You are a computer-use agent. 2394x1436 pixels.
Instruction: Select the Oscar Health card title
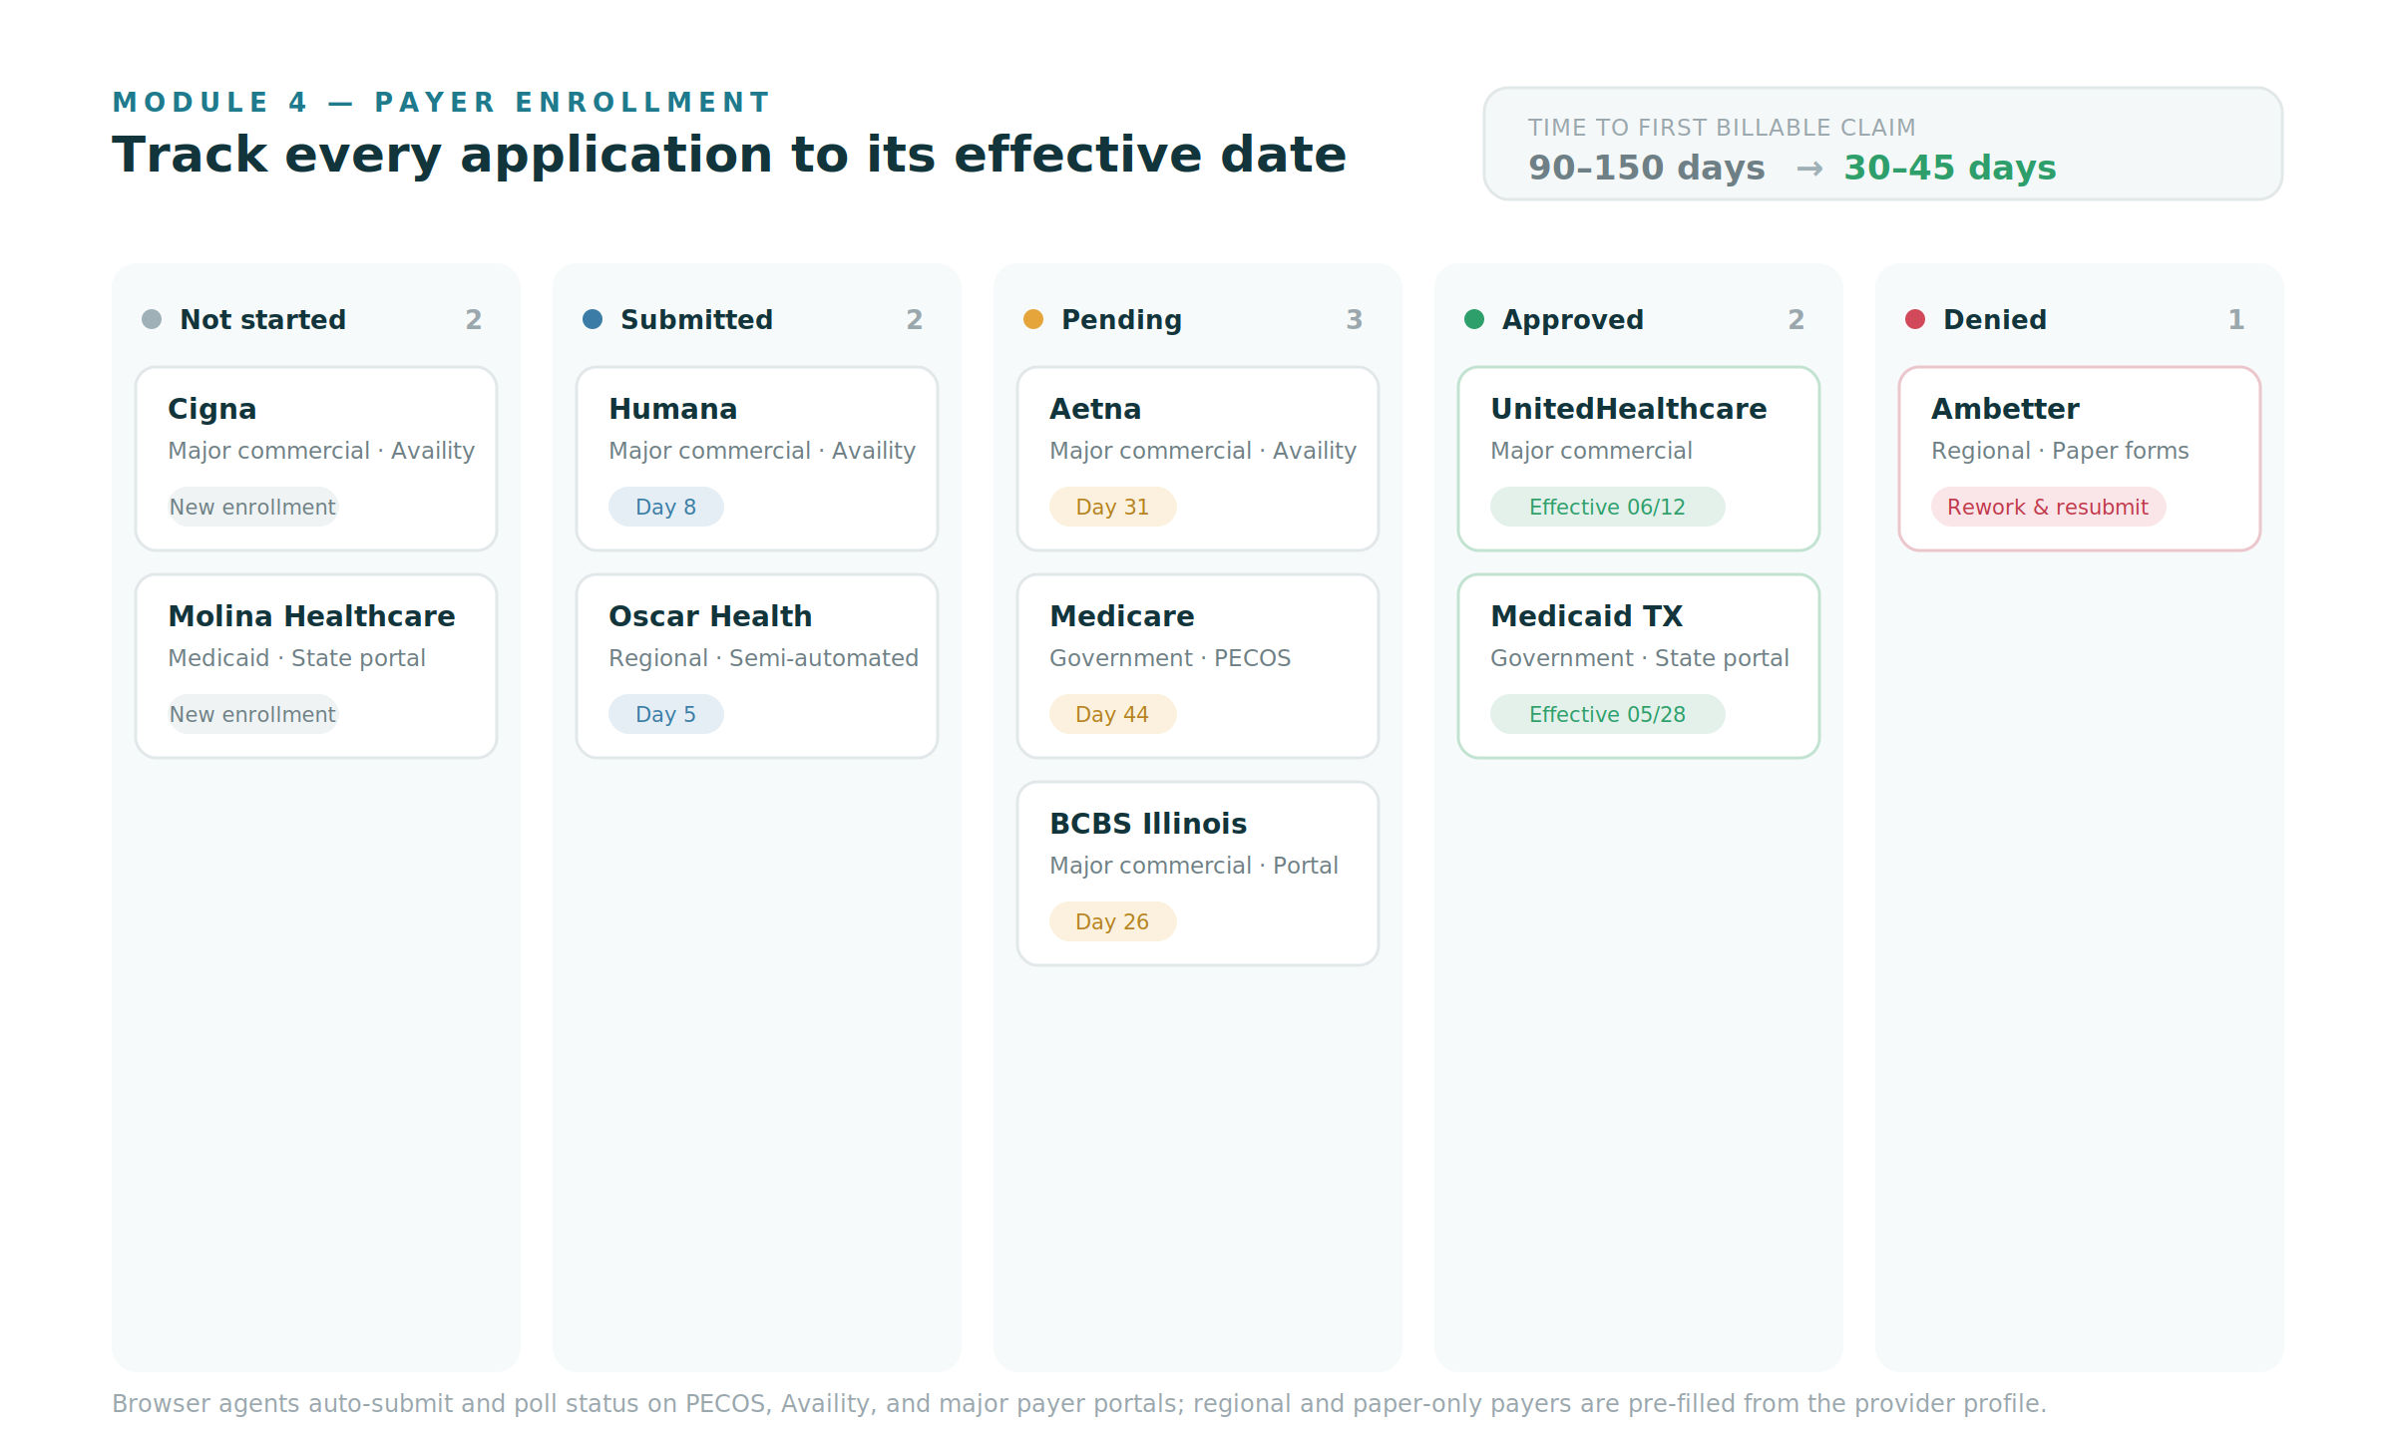point(710,616)
